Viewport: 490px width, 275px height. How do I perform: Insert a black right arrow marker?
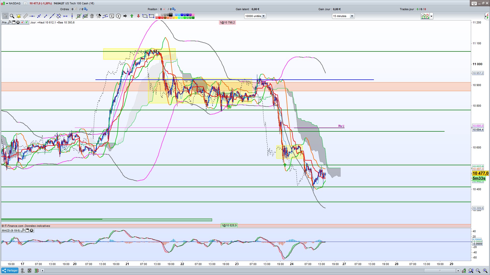point(125,16)
